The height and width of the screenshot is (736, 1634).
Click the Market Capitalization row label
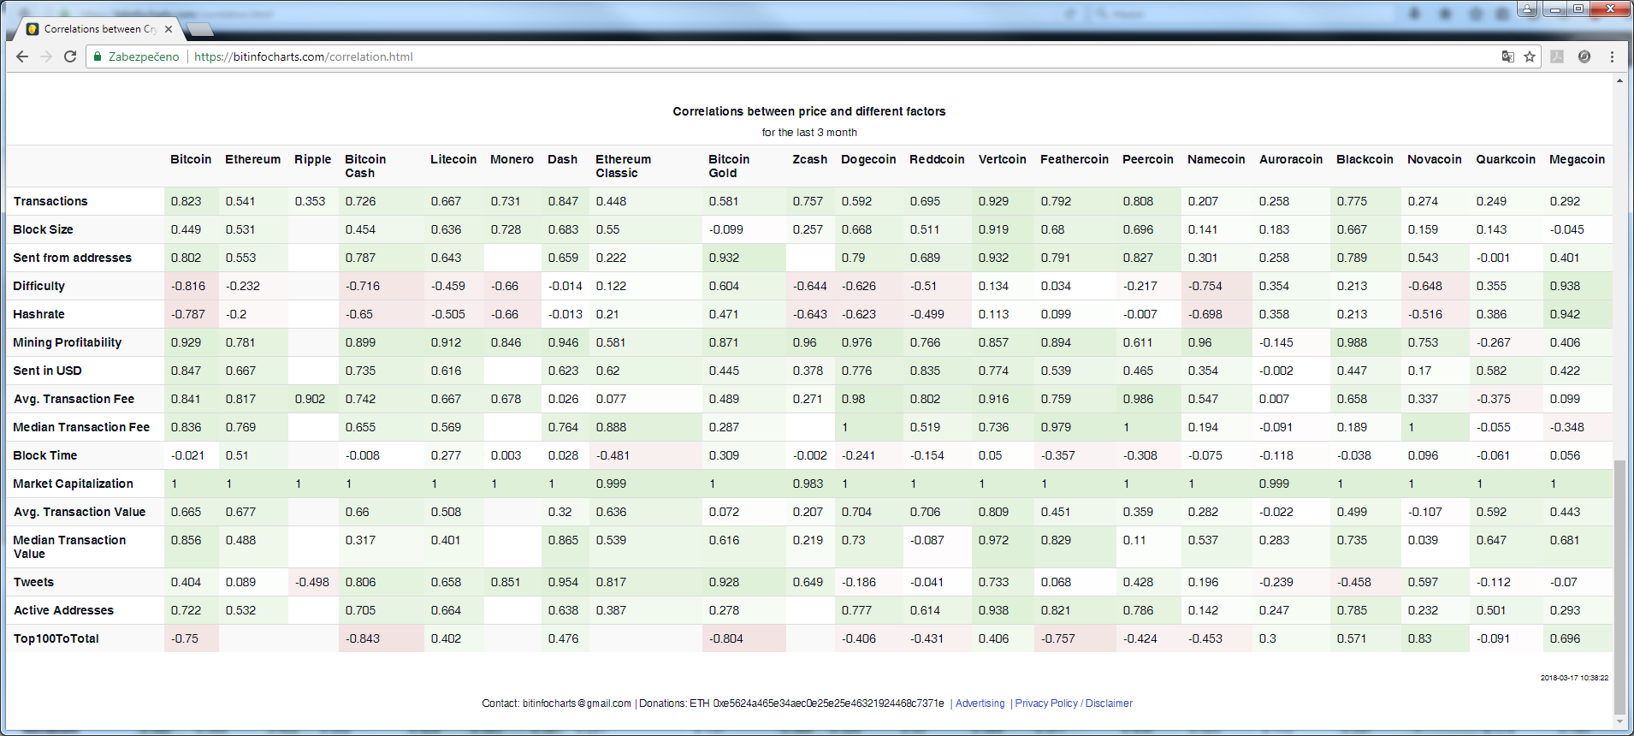tap(73, 484)
